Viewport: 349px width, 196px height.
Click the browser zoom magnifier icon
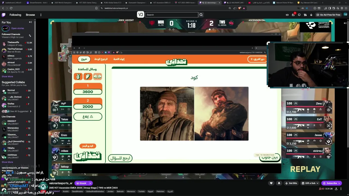coord(230,8)
